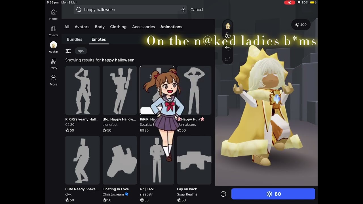Tap creator name 'sleepstr'
This screenshot has height=204, width=363.
click(146, 194)
